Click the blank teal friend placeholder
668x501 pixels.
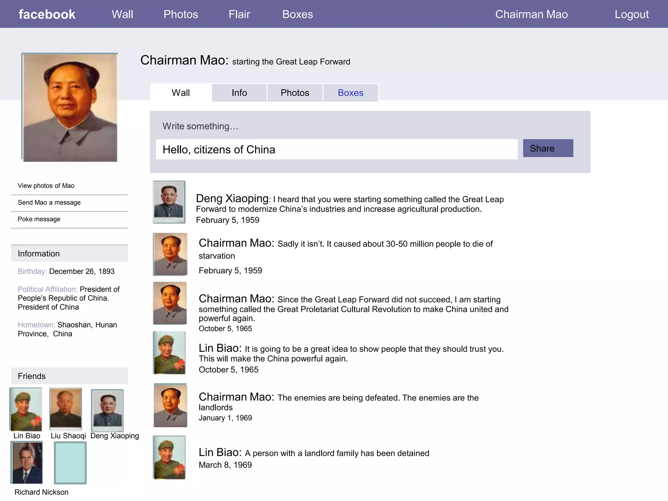pyautogui.click(x=70, y=463)
